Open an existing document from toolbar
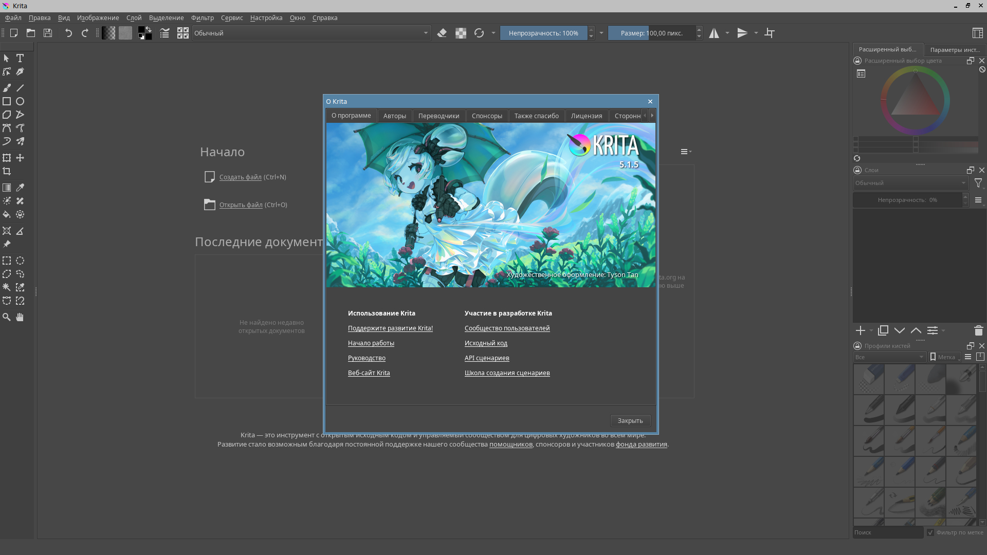 point(31,33)
